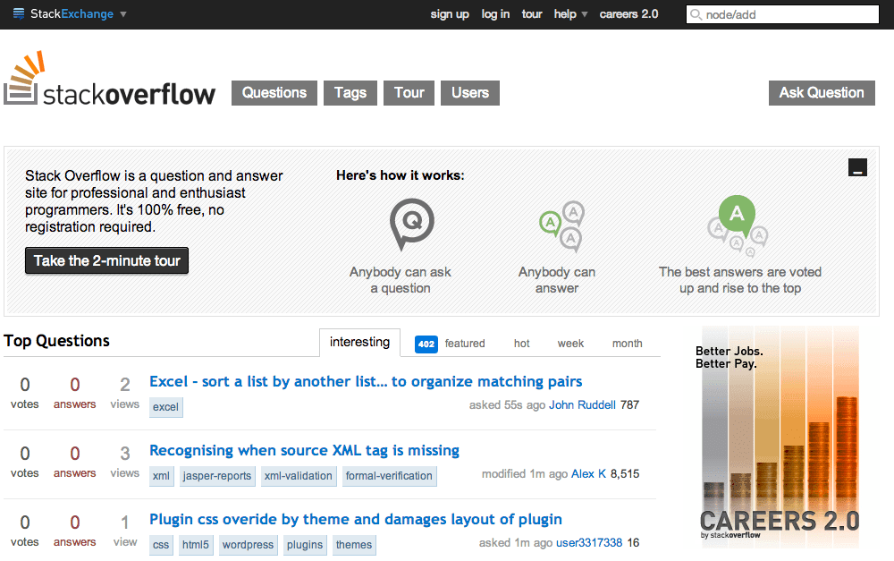Open the tour link in top bar
Viewport: 894px width, 561px height.
point(532,14)
